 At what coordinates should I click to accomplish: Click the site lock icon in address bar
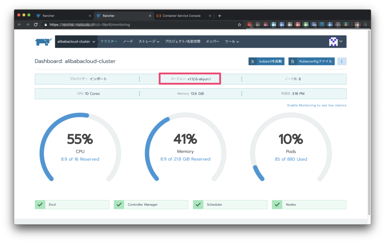(x=46, y=25)
